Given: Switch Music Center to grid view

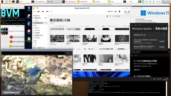Looking at the screenshot, I should 107,16.
